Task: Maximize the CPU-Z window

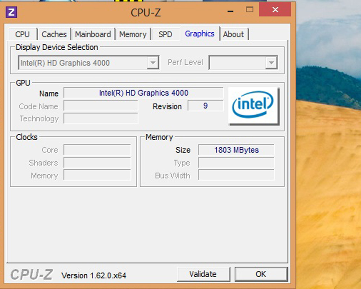Action: coord(249,10)
